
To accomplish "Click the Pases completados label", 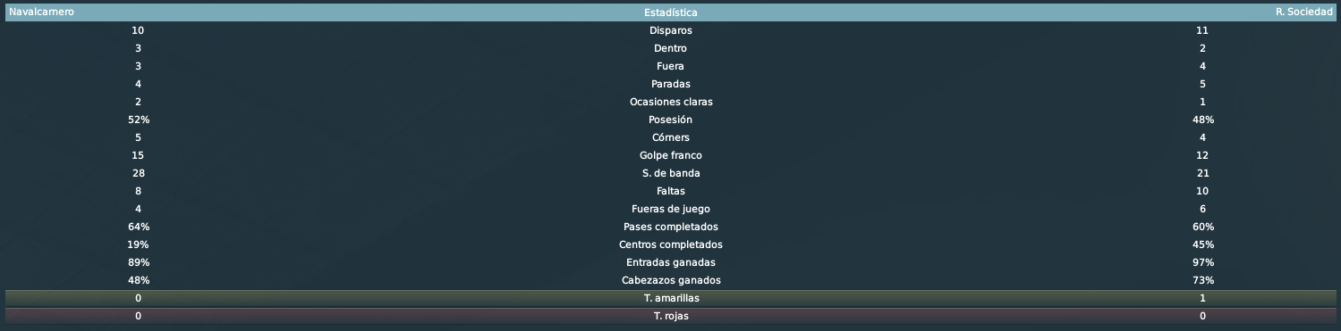I will pos(670,227).
